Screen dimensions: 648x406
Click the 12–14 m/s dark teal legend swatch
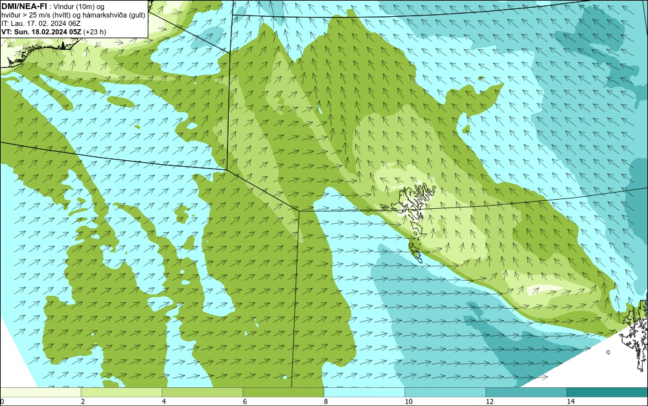(x=526, y=392)
